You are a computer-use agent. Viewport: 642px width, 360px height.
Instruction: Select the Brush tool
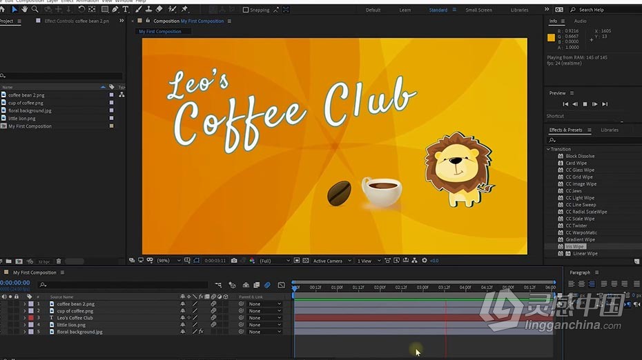pos(139,9)
